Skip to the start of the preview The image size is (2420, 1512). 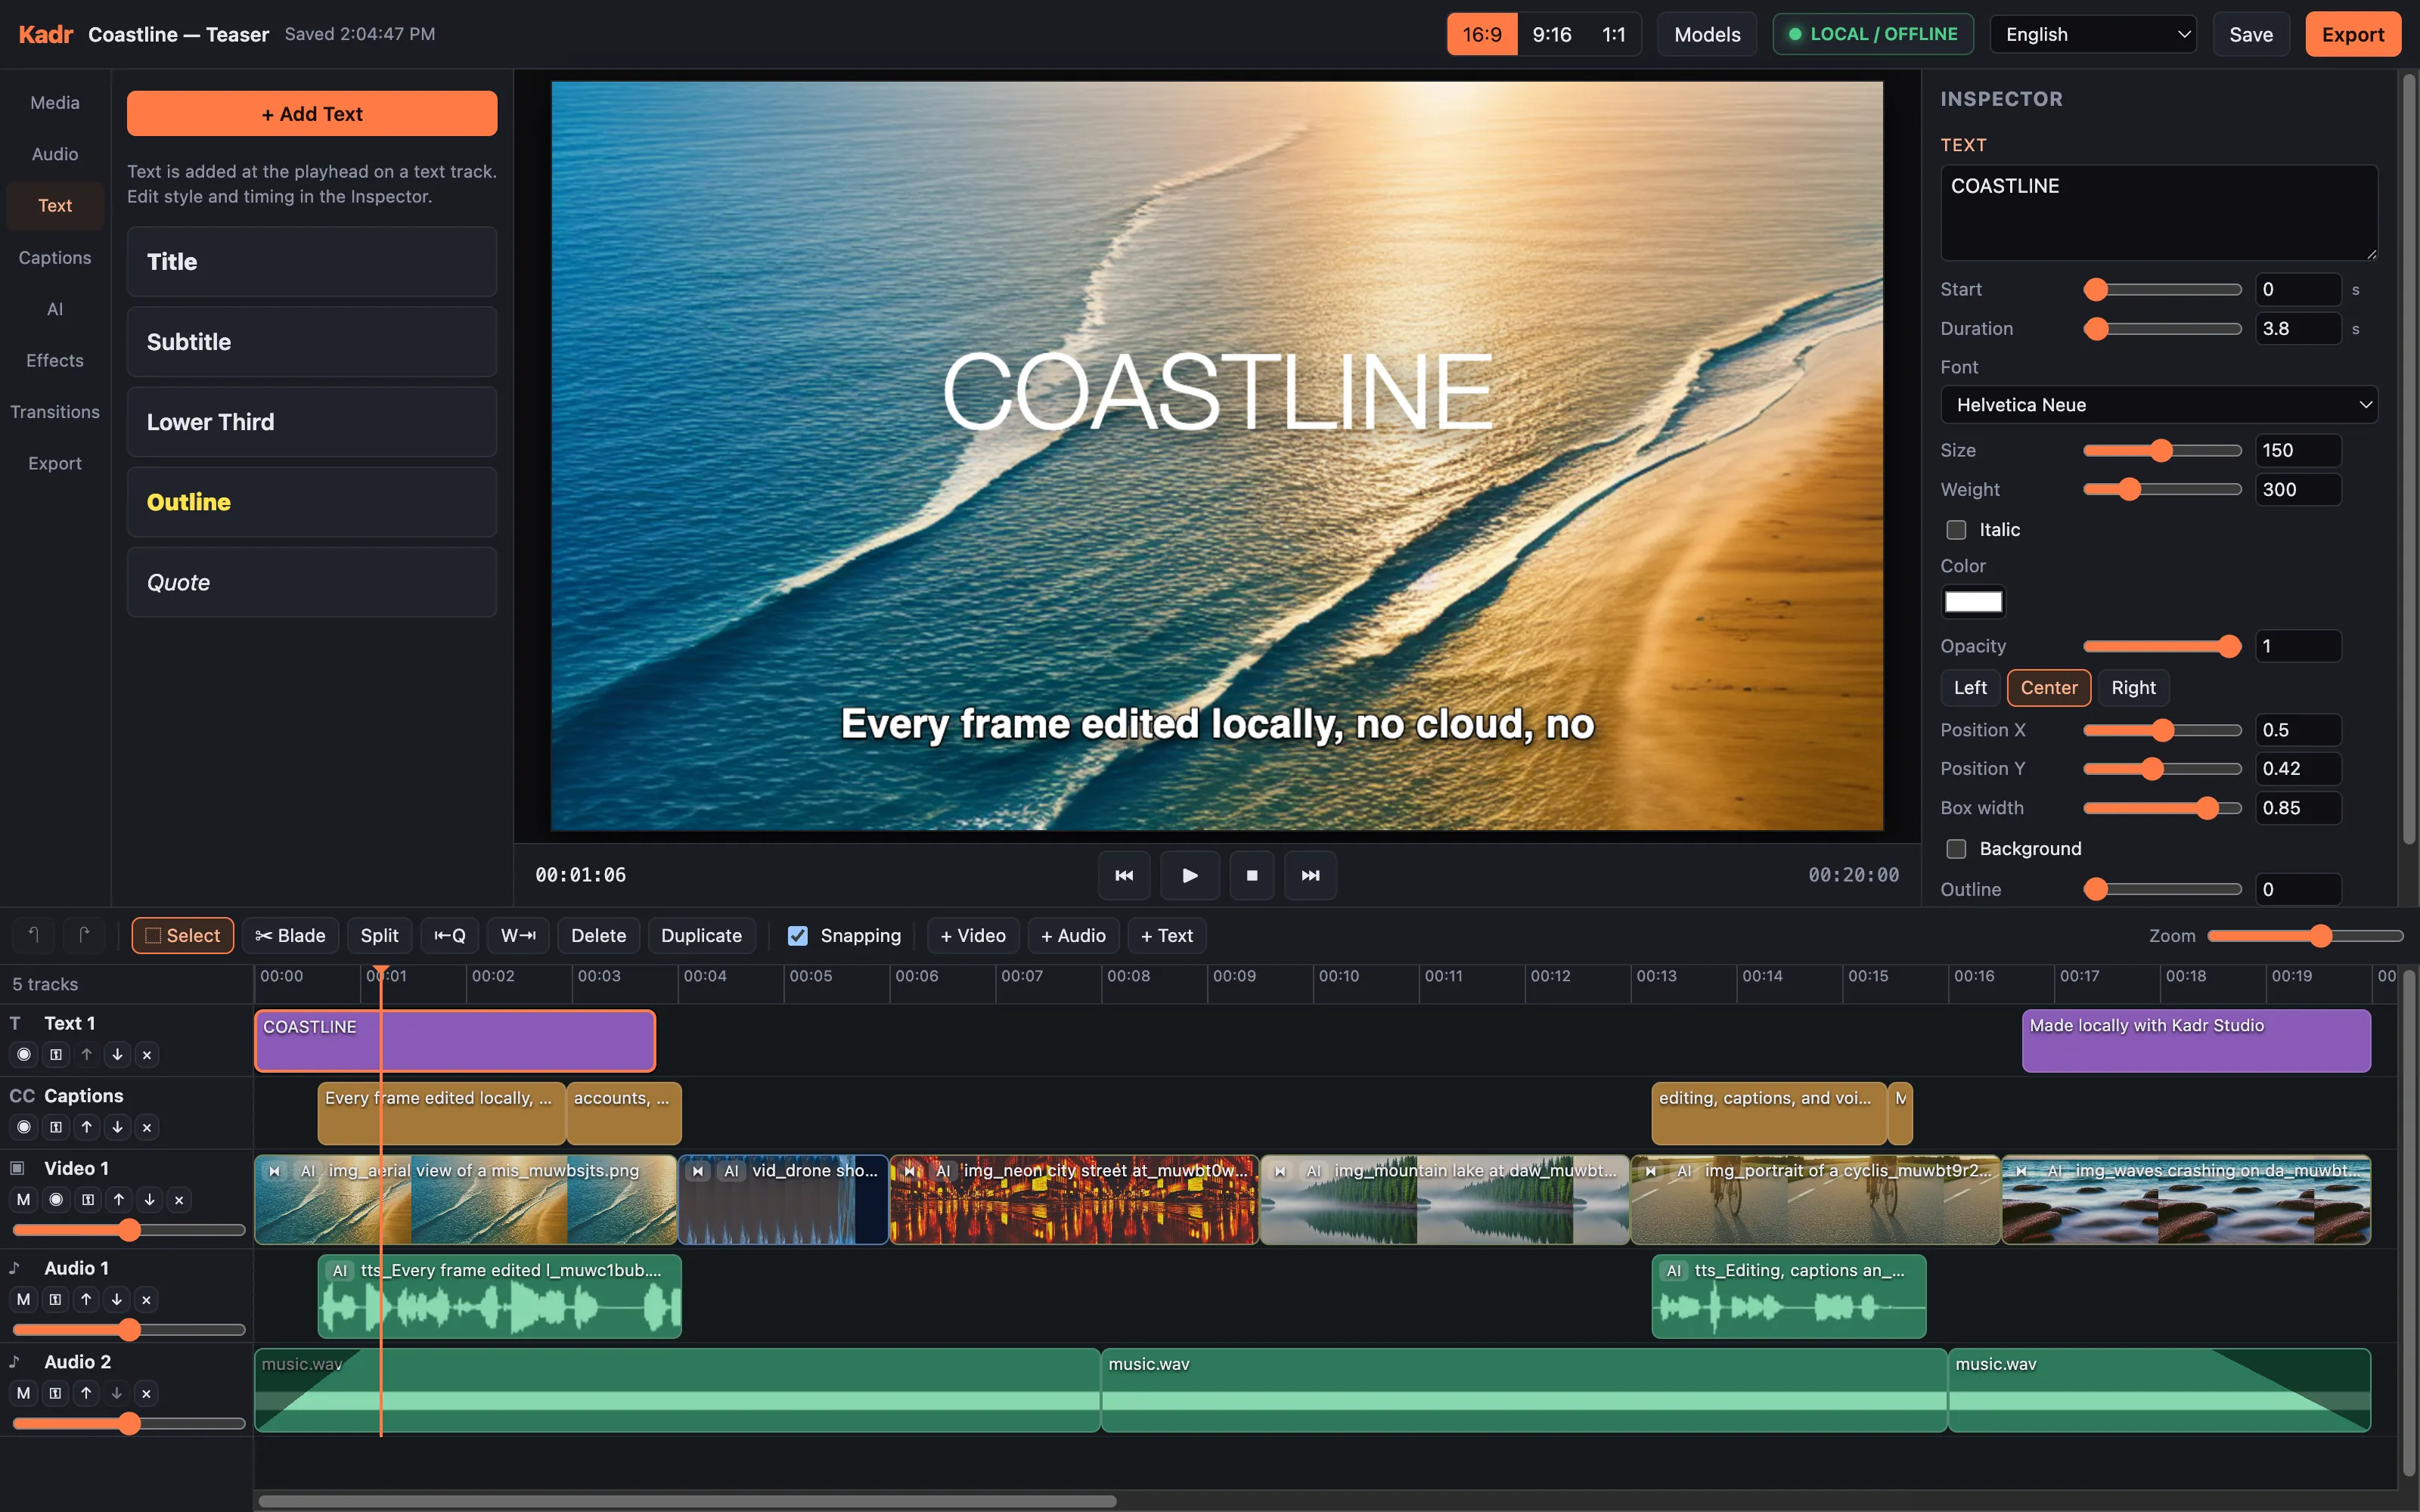tap(1124, 875)
